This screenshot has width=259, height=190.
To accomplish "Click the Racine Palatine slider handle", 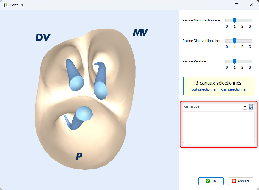I will pos(235,61).
